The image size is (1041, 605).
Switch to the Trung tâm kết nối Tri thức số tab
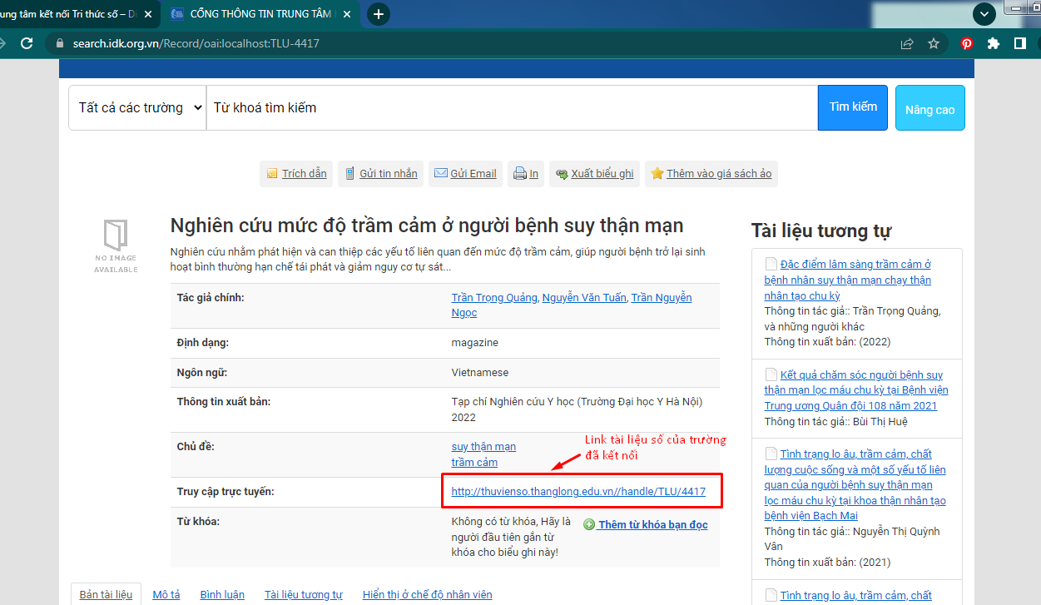pyautogui.click(x=77, y=14)
